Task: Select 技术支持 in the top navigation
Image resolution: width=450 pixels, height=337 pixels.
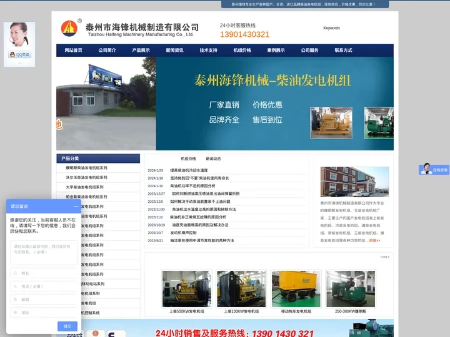Action: click(208, 51)
